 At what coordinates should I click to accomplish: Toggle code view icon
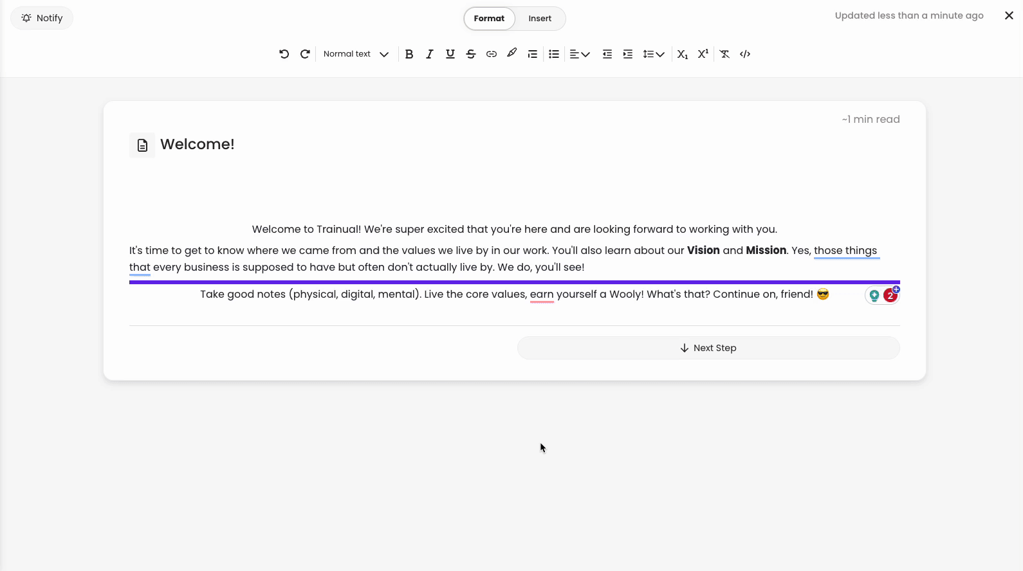click(x=745, y=54)
